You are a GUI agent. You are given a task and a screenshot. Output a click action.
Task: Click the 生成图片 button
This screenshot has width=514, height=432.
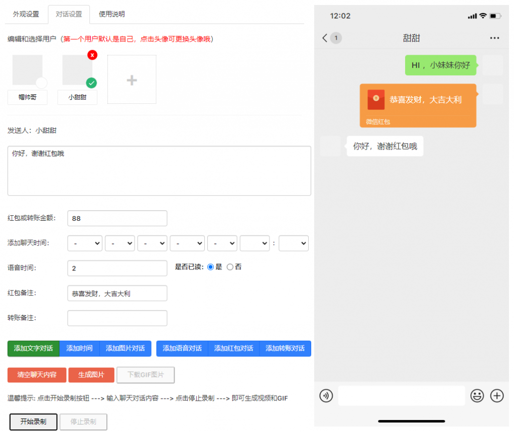pyautogui.click(x=91, y=375)
